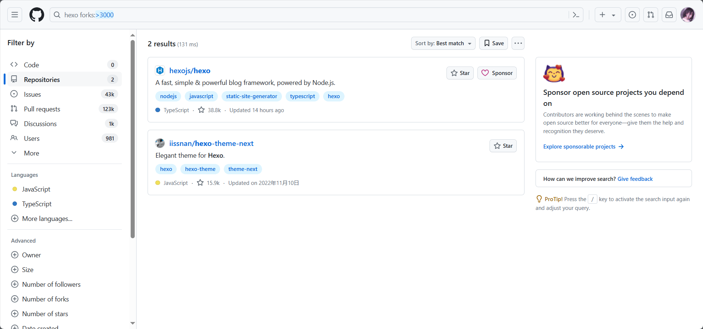Open the notifications inbox icon
703x329 pixels.
point(669,15)
